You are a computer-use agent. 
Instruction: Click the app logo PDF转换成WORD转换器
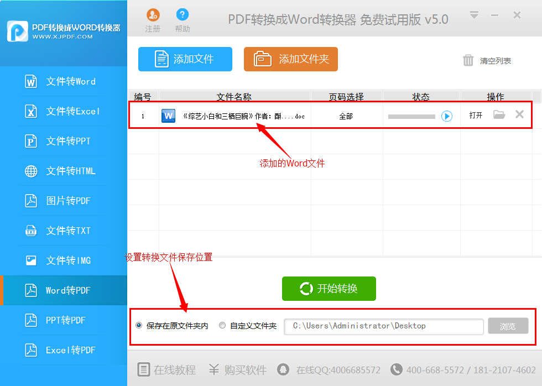64,32
